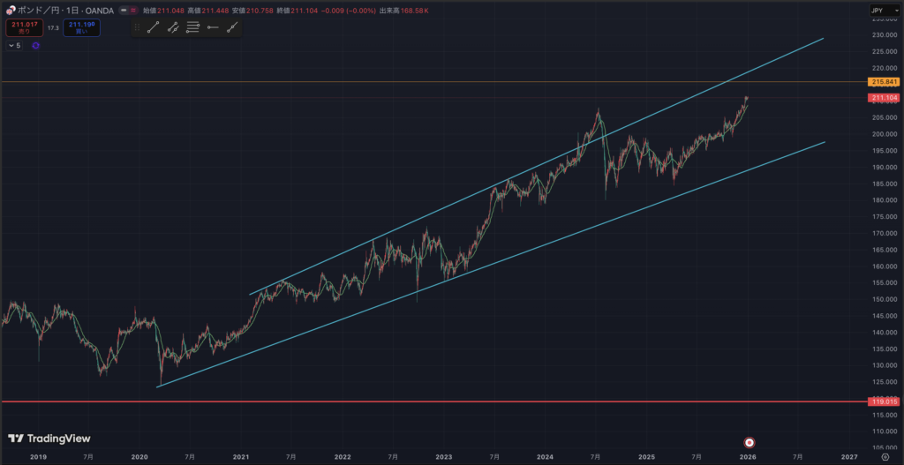Open the TradingView logo link

(49, 439)
